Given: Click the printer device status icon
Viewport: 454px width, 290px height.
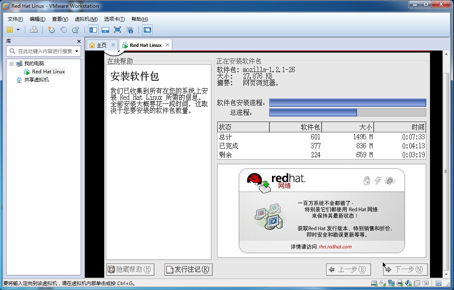Looking at the screenshot, I should 400,283.
